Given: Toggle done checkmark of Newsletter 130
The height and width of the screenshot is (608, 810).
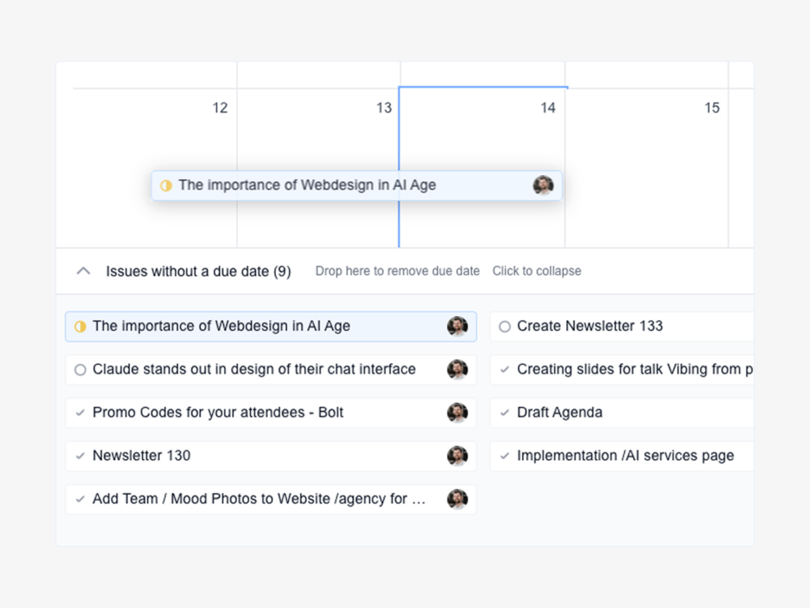Looking at the screenshot, I should 80,456.
